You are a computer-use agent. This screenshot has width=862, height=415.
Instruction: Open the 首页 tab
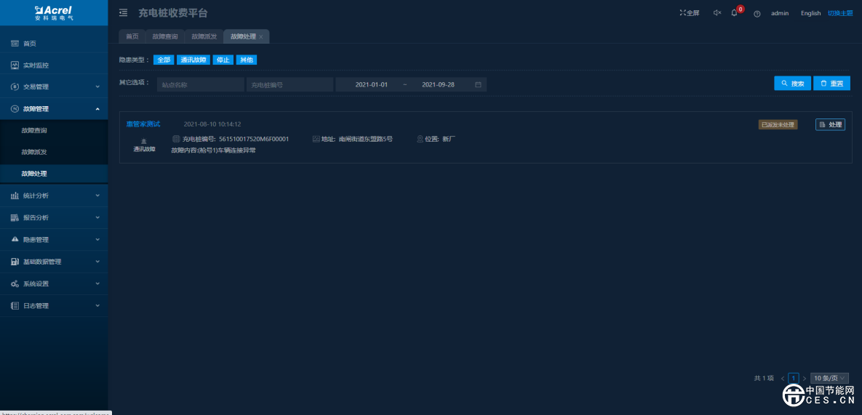132,36
